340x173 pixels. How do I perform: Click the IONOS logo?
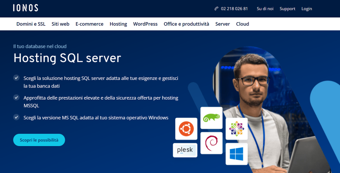[x=25, y=8]
